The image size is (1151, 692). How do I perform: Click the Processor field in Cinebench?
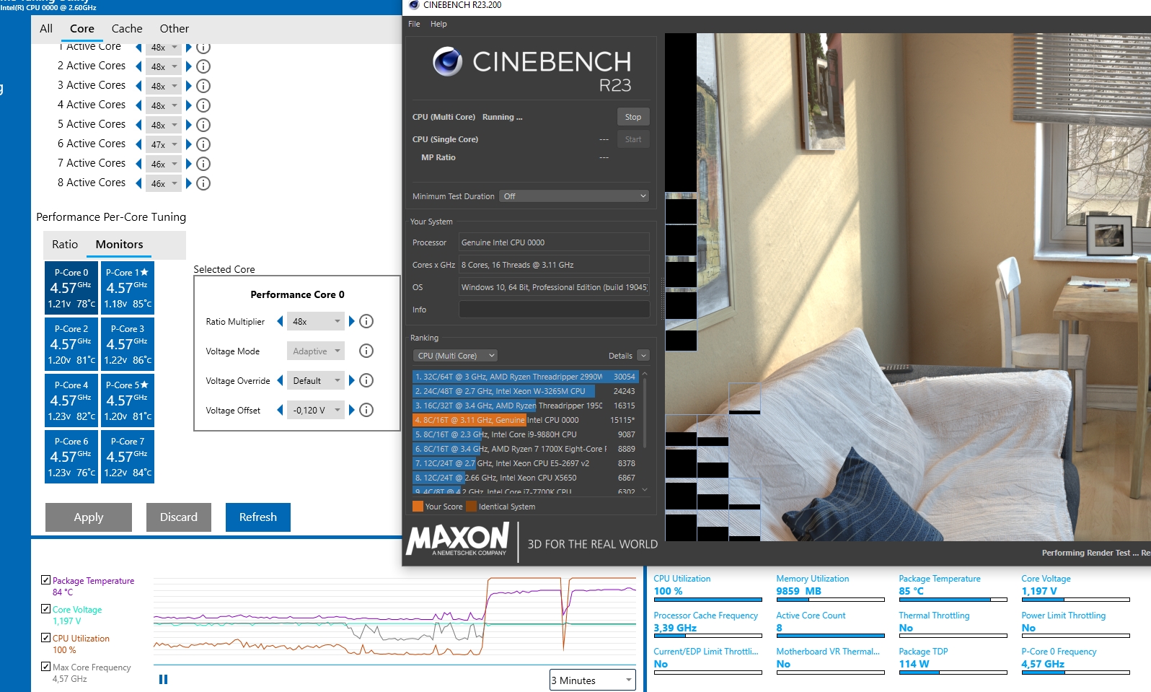coord(554,242)
